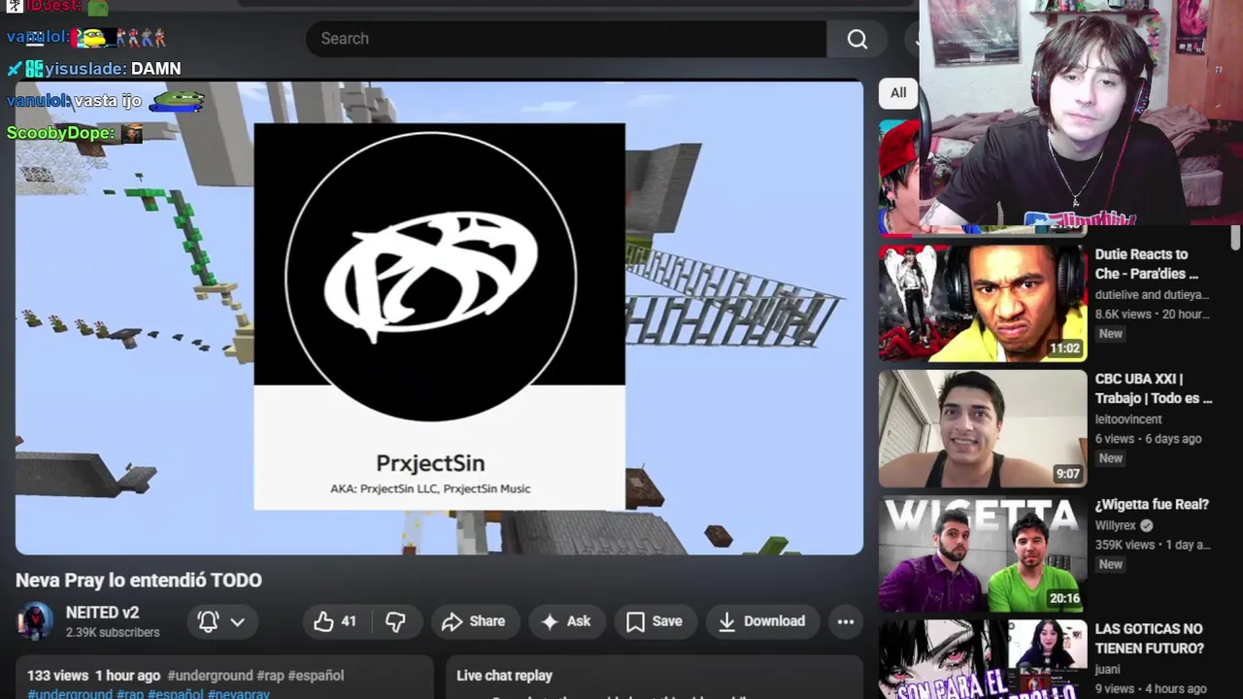Click the search magnifier button
Screen dimensions: 1243x699
pos(857,39)
